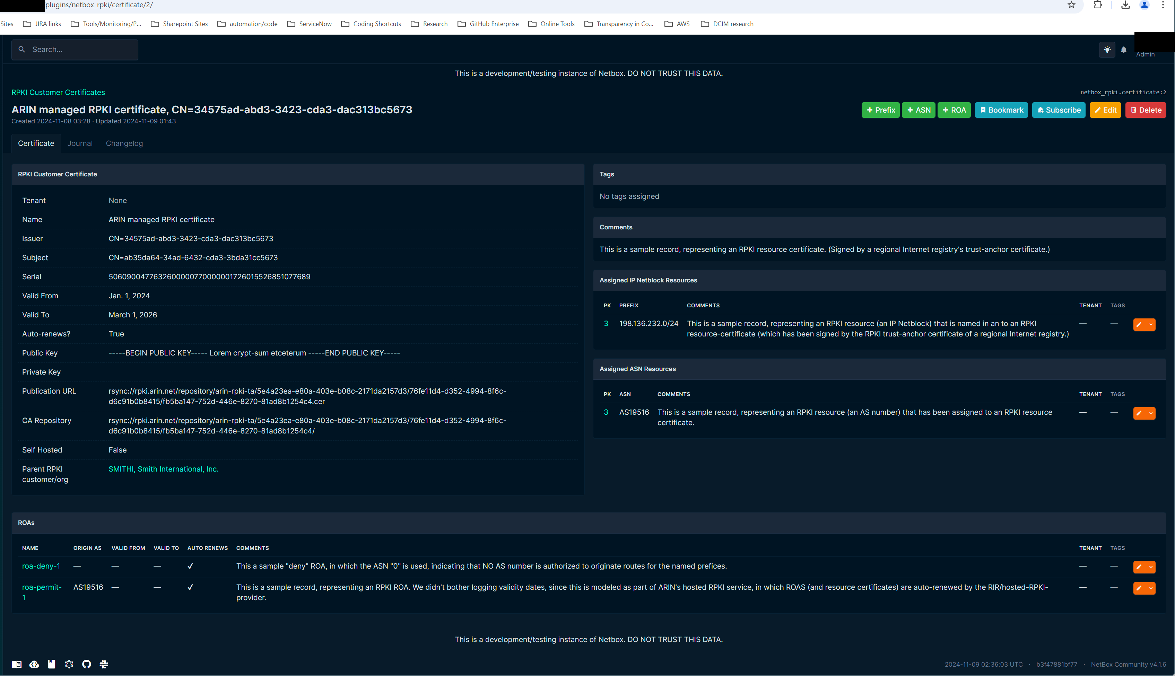Viewport: 1175px width, 676px height.
Task: Expand actions dropdown for roa-permit-1 row
Action: coord(1151,588)
